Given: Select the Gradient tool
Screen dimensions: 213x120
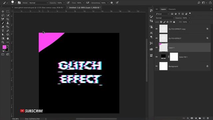Looking at the screenshot, I should point(3,38).
